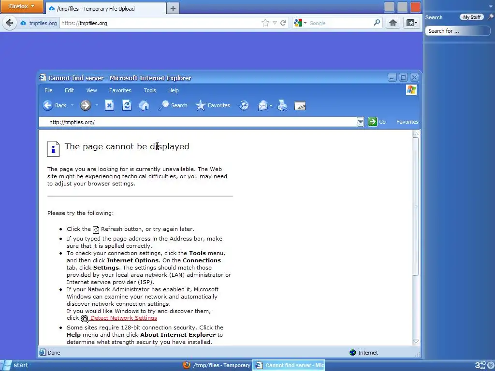
Task: Click Cannot find server taskbar button
Action: tap(289, 365)
